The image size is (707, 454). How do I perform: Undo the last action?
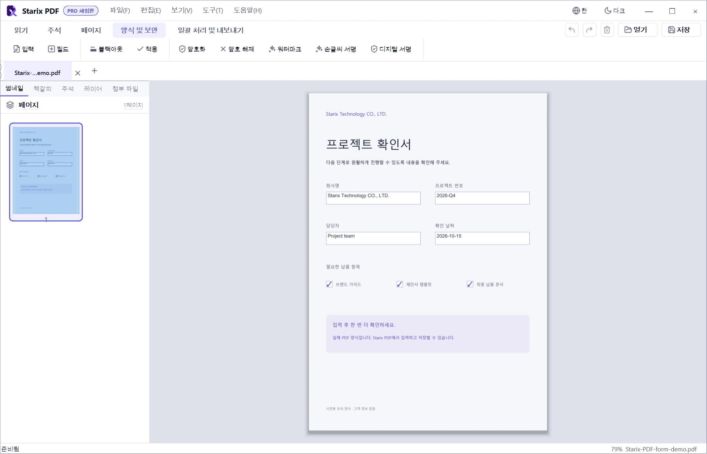point(572,30)
